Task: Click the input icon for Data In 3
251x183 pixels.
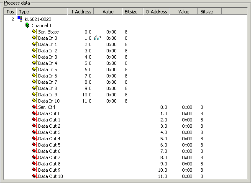Action: (x=35, y=57)
